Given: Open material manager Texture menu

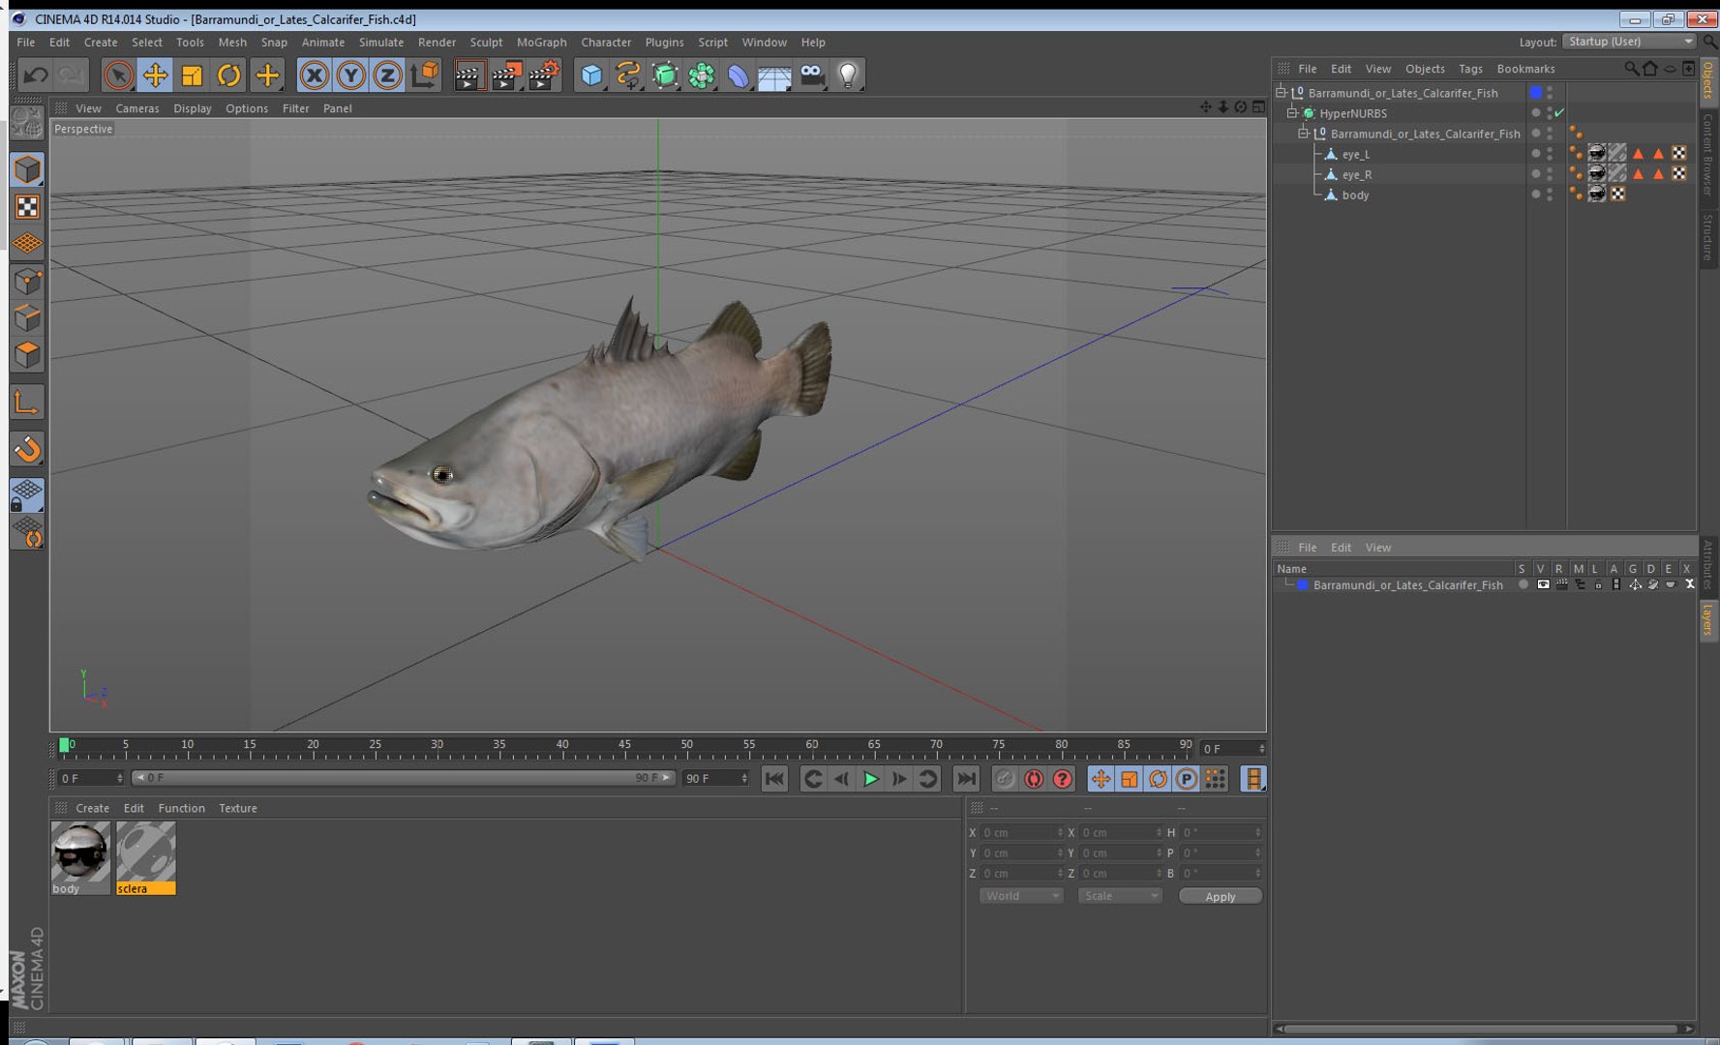Looking at the screenshot, I should [x=237, y=808].
